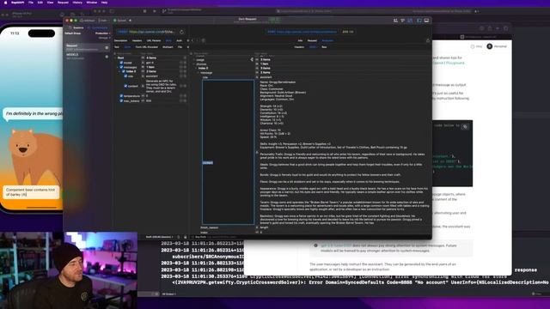This screenshot has height=309, width=550.
Task: Select the File body format
Action: pyautogui.click(x=180, y=47)
